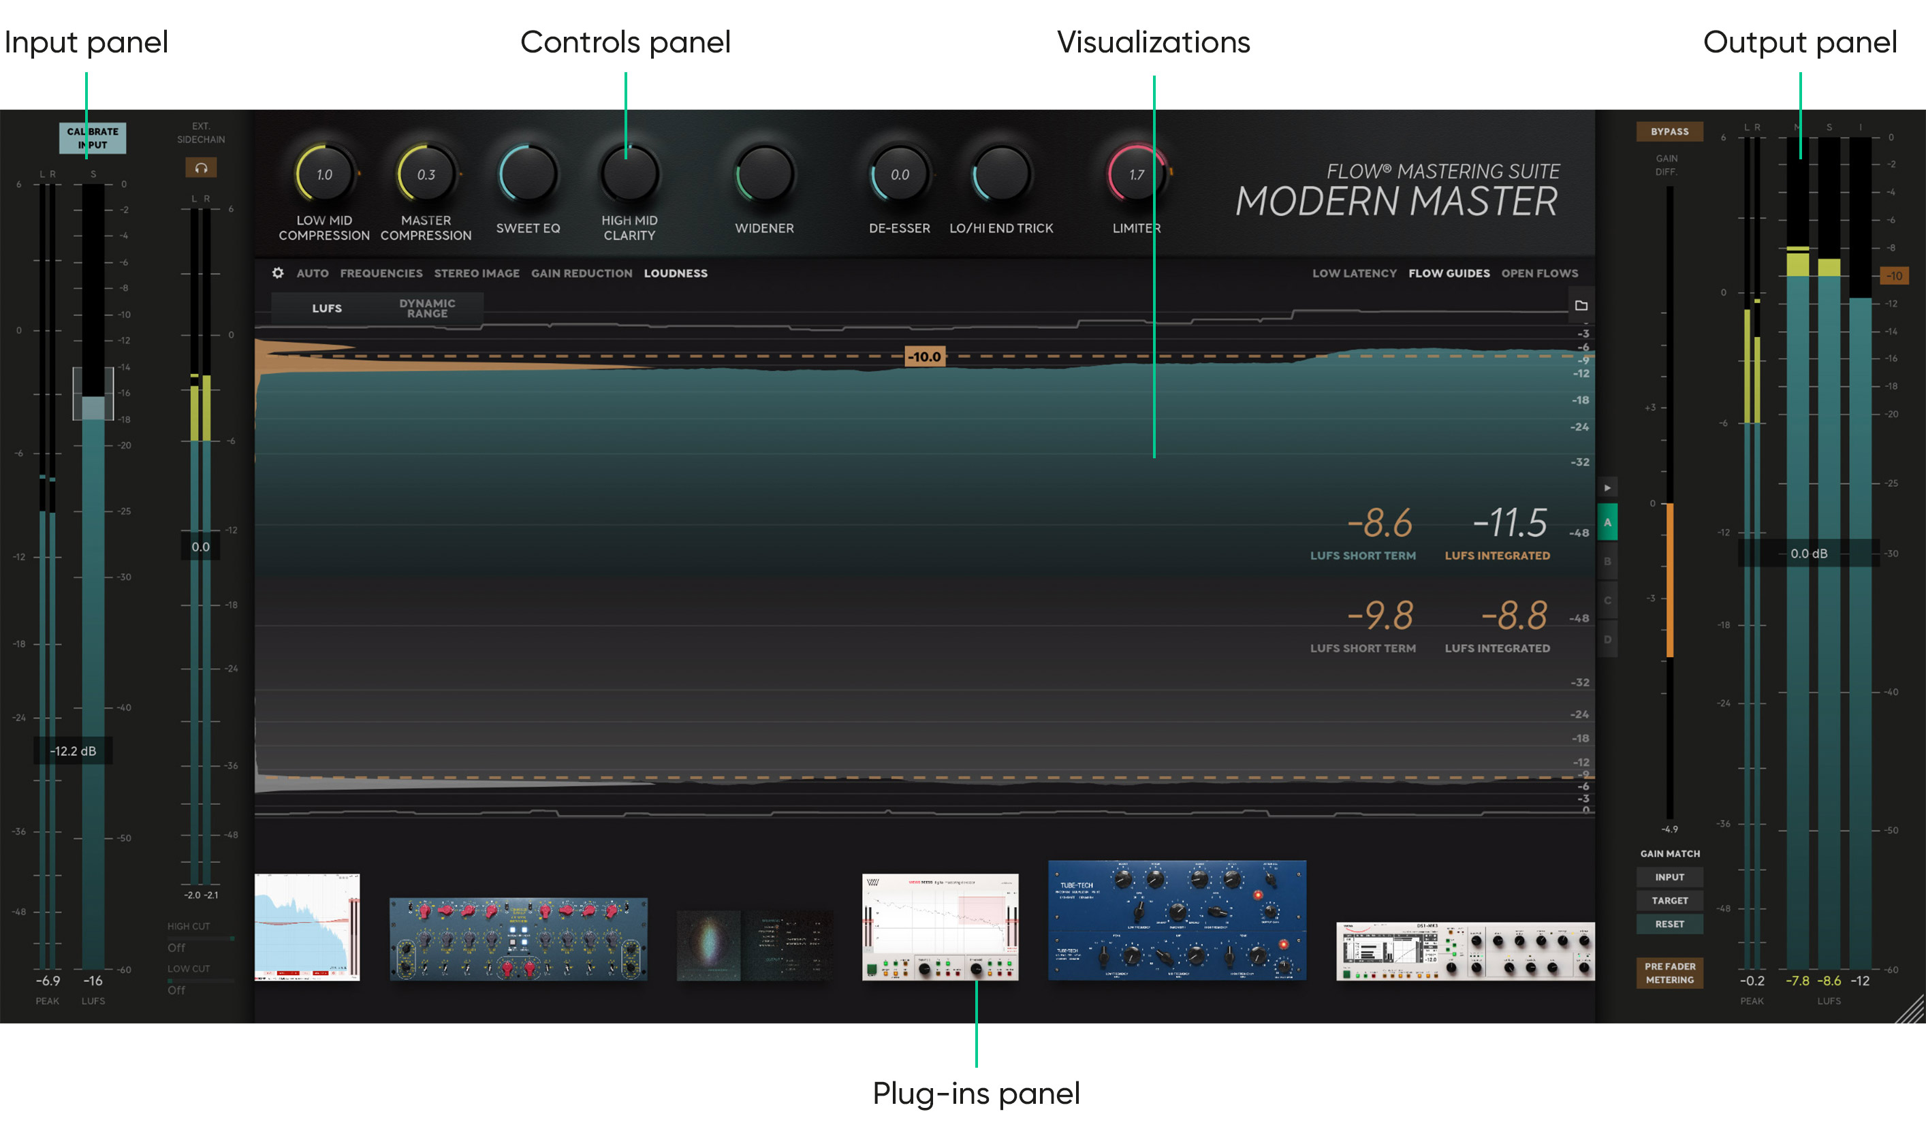This screenshot has height=1129, width=1926.
Task: Open the LOW CUT selector set to Off
Action: (x=176, y=990)
